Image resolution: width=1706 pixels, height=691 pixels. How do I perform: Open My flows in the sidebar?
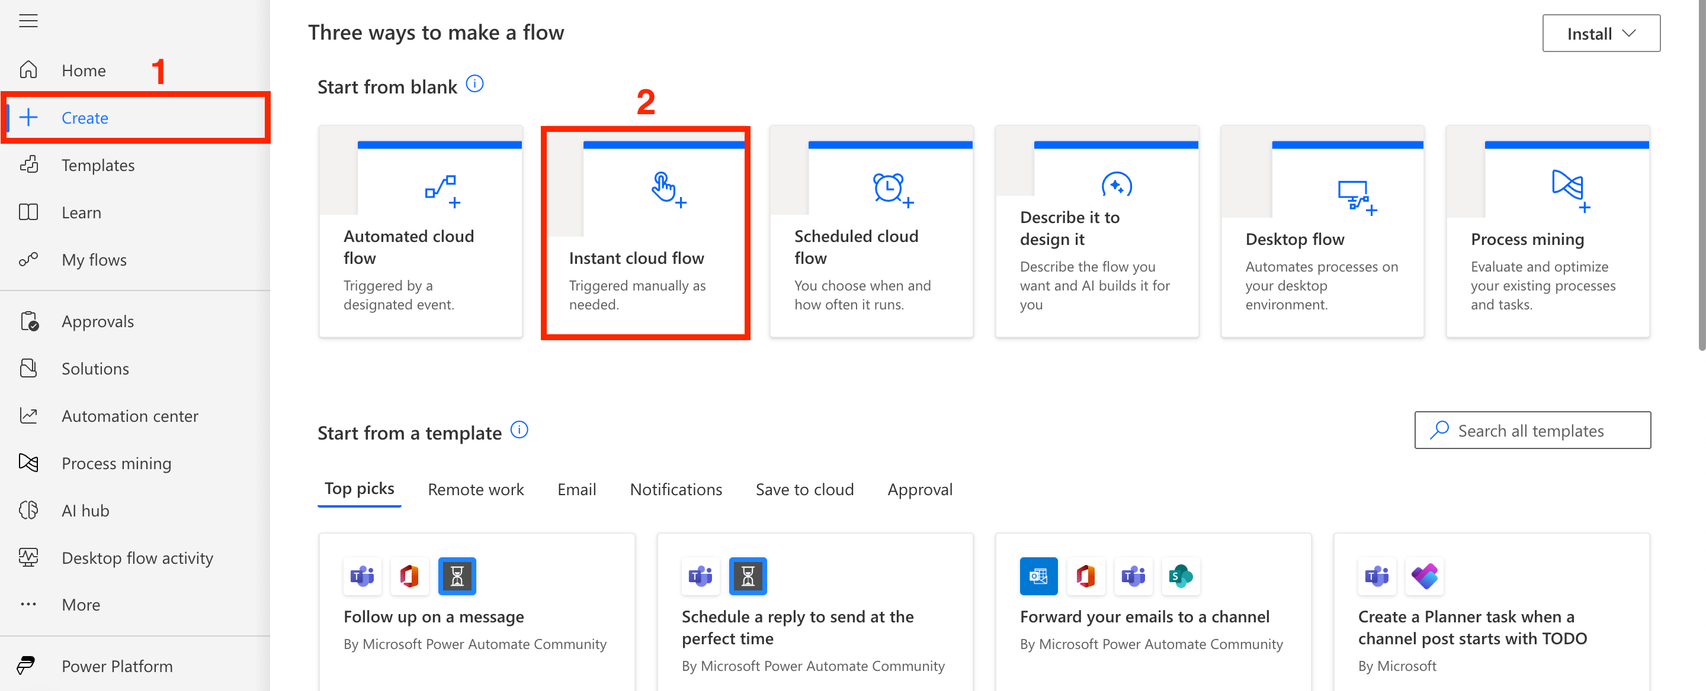[x=94, y=260]
